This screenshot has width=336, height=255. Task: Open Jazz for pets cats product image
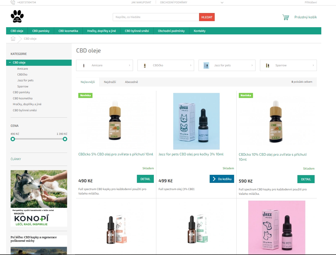(196, 121)
